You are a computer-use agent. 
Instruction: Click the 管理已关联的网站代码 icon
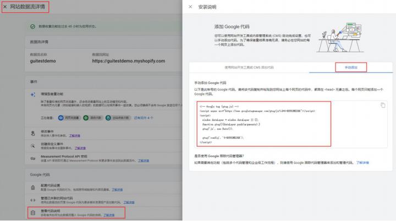pyautogui.click(x=34, y=200)
